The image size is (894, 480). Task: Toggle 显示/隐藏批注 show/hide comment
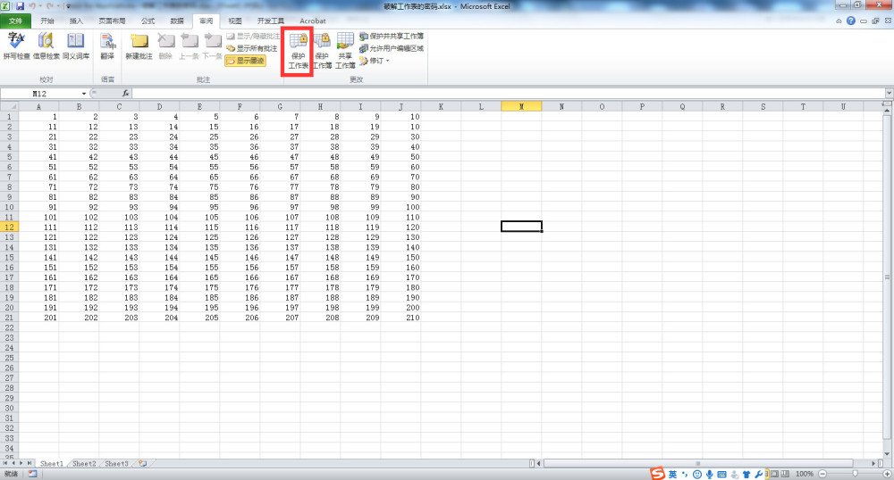click(x=253, y=36)
